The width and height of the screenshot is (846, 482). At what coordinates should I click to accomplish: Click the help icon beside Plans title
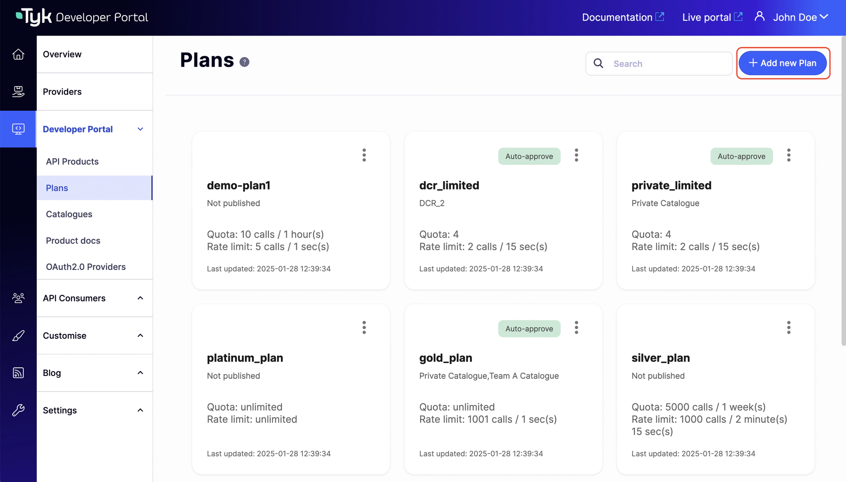(x=244, y=62)
